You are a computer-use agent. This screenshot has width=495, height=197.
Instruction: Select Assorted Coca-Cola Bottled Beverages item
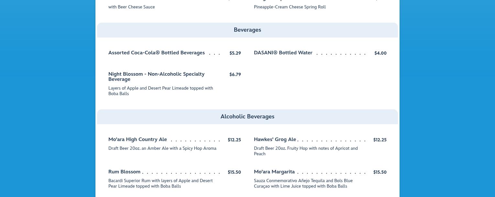[156, 53]
